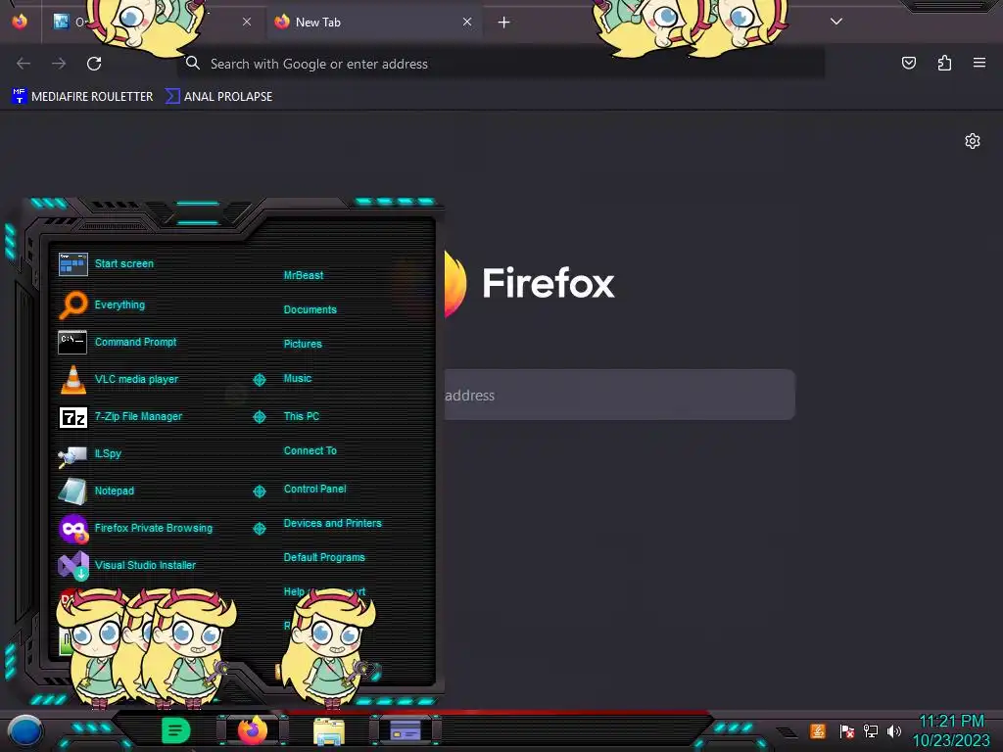Open the ANAL PROLAPSE bookmark

(218, 97)
